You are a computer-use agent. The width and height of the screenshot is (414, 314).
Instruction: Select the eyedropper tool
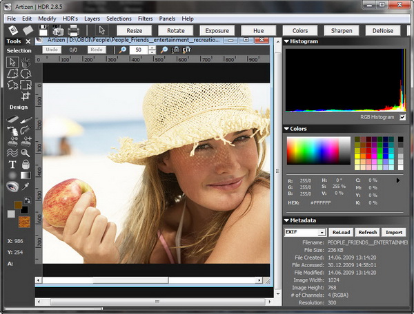(x=26, y=187)
